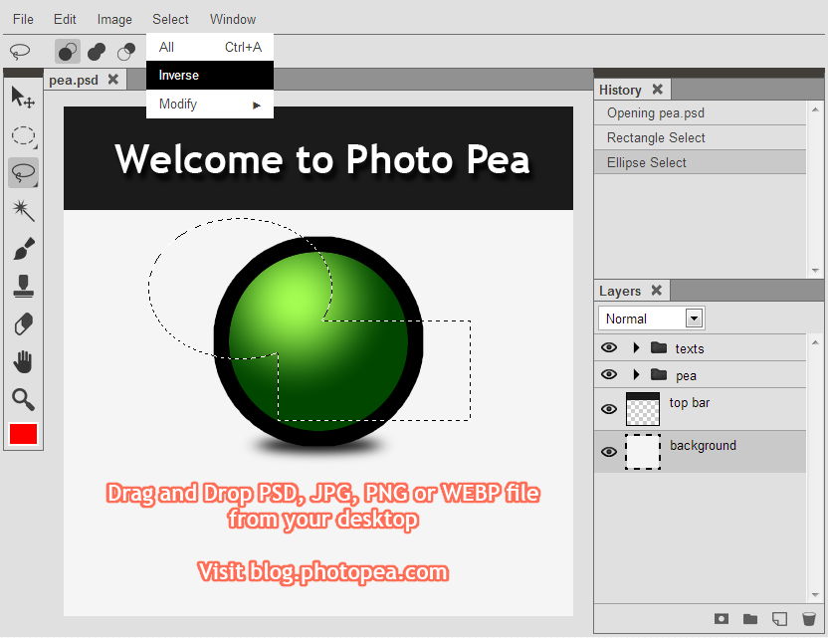Close the pea.psd document tab
Viewport: 828px width, 638px height.
coord(113,80)
